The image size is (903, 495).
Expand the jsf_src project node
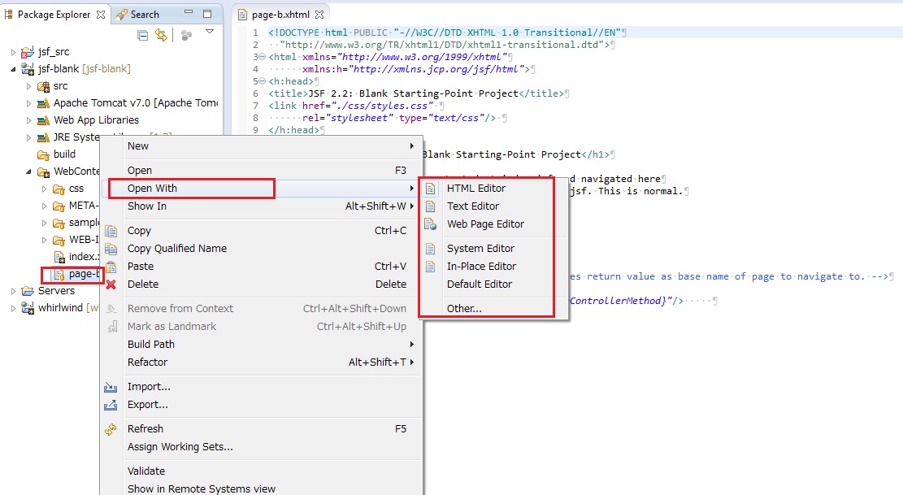tap(13, 52)
